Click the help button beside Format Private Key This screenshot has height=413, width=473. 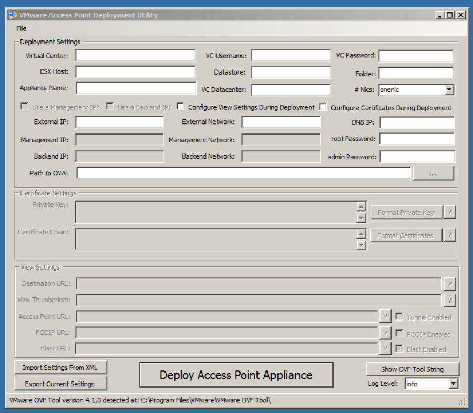pyautogui.click(x=449, y=212)
